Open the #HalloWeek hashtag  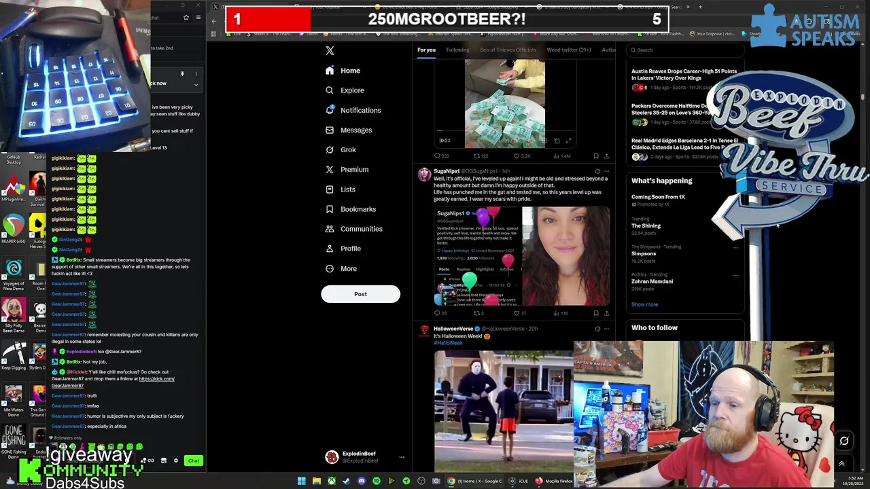448,343
